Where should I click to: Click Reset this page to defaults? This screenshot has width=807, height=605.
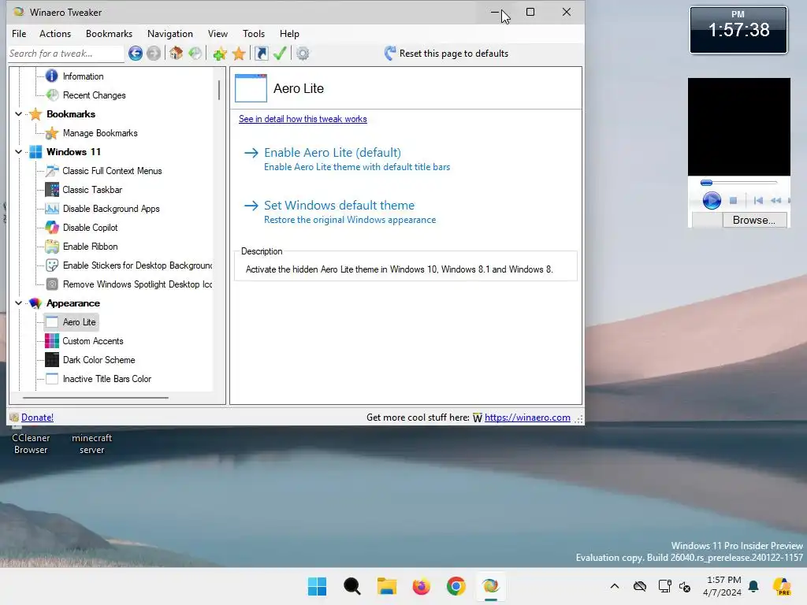[446, 54]
